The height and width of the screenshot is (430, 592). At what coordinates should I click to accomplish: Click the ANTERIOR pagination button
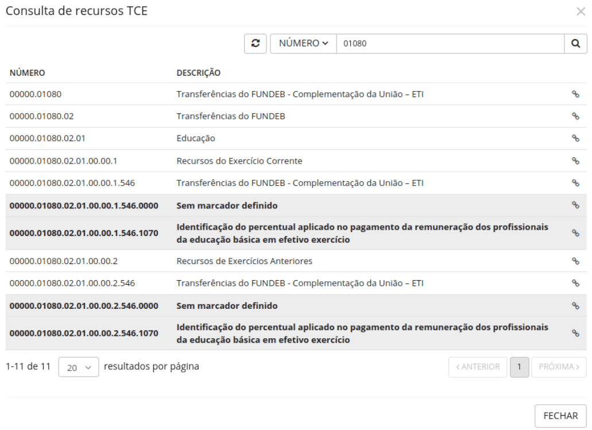(x=478, y=366)
